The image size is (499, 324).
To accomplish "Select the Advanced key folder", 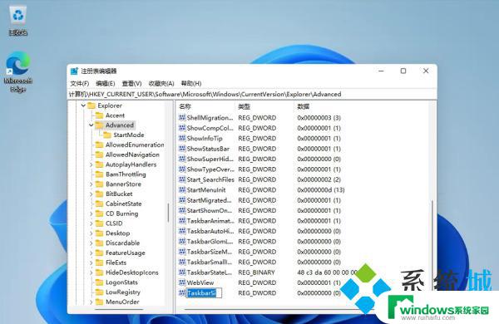I will [115, 125].
